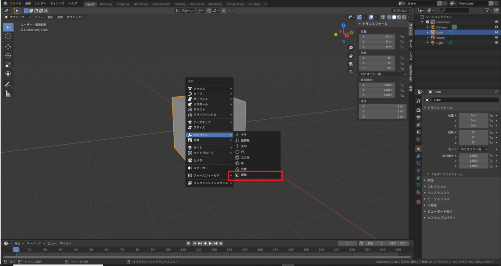Open the World properties tab

418,140
